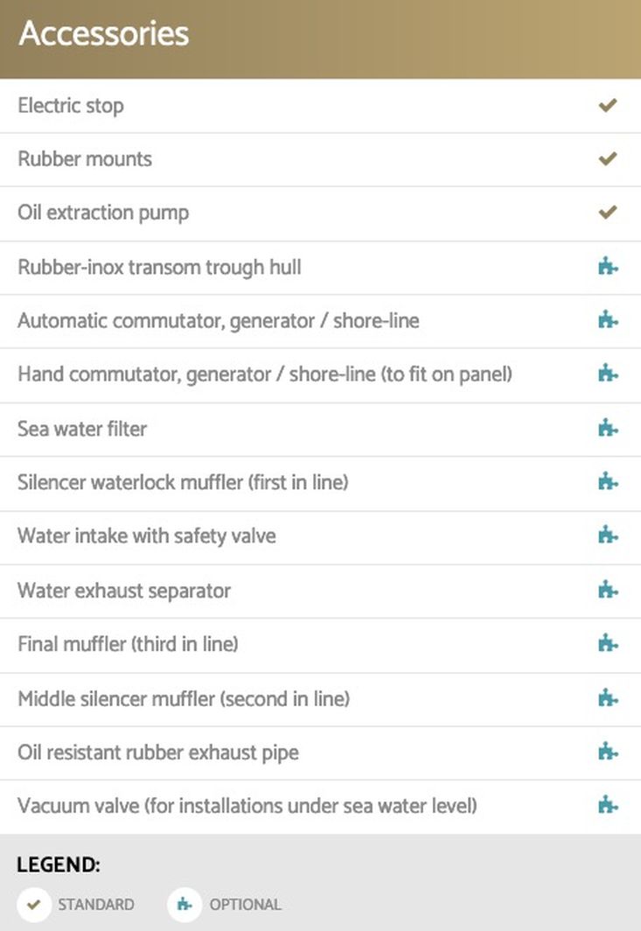
Task: Click the STANDARD legend checkmark circle
Action: coord(34,904)
